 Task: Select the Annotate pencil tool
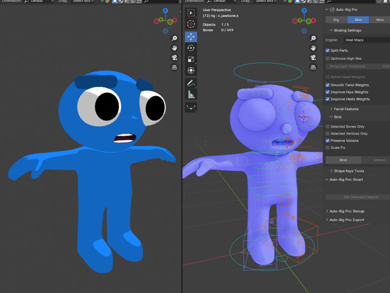tap(191, 83)
